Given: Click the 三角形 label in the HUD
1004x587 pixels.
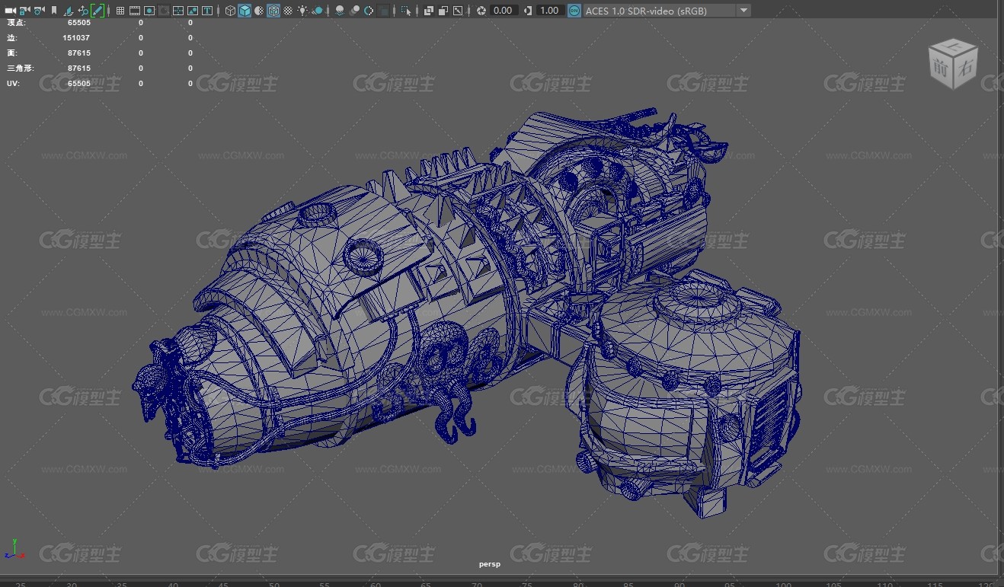Looking at the screenshot, I should 20,69.
